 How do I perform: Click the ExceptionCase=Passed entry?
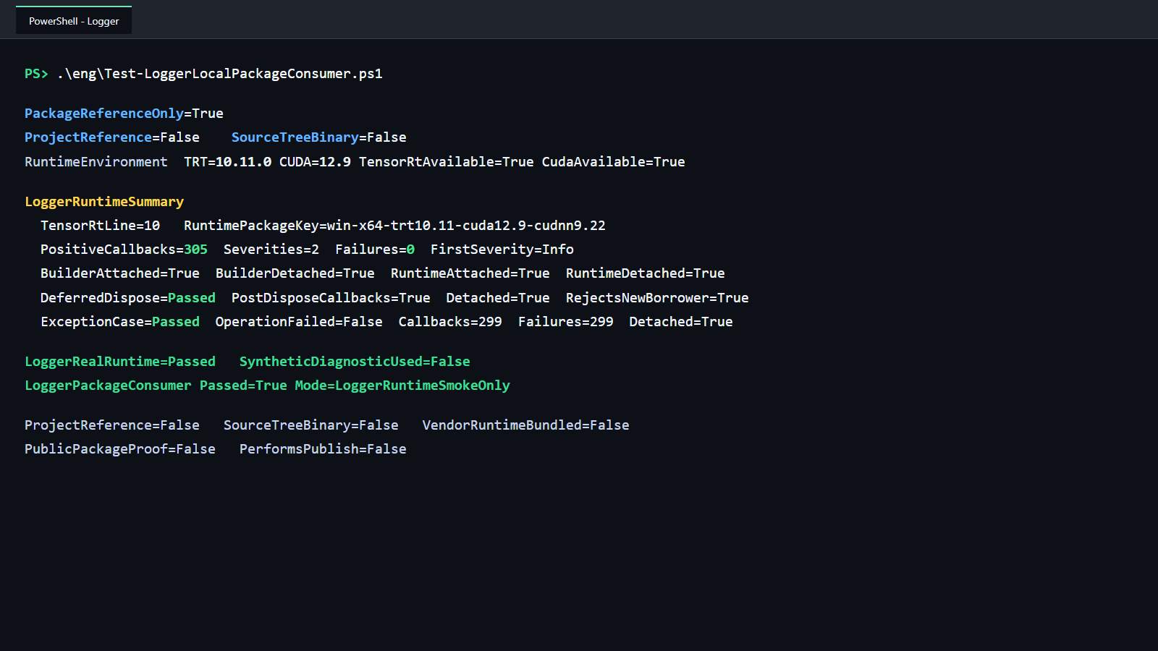(x=120, y=322)
